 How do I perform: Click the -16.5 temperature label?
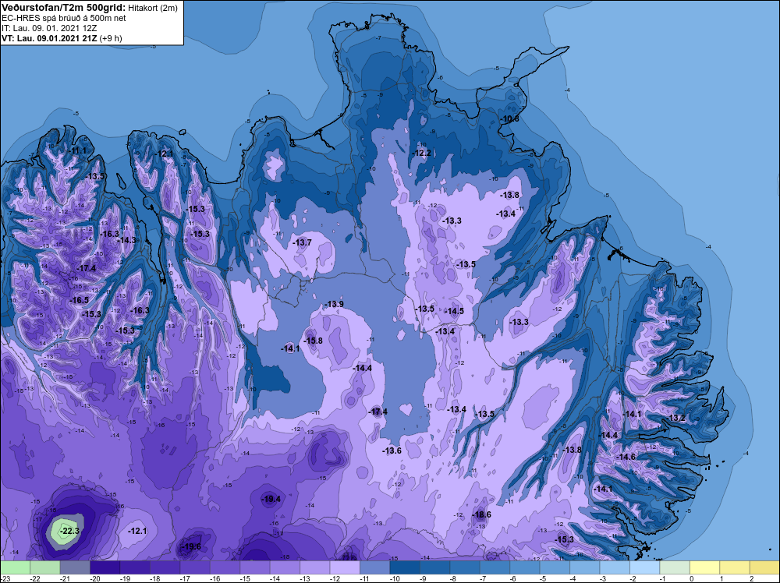click(x=79, y=300)
